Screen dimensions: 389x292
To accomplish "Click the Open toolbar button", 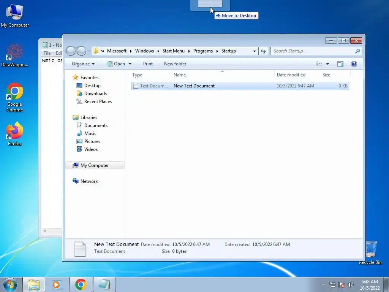I will coord(116,64).
